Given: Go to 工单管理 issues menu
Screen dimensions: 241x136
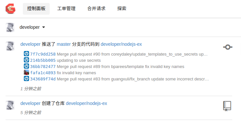Looking at the screenshot, I should coord(66,9).
